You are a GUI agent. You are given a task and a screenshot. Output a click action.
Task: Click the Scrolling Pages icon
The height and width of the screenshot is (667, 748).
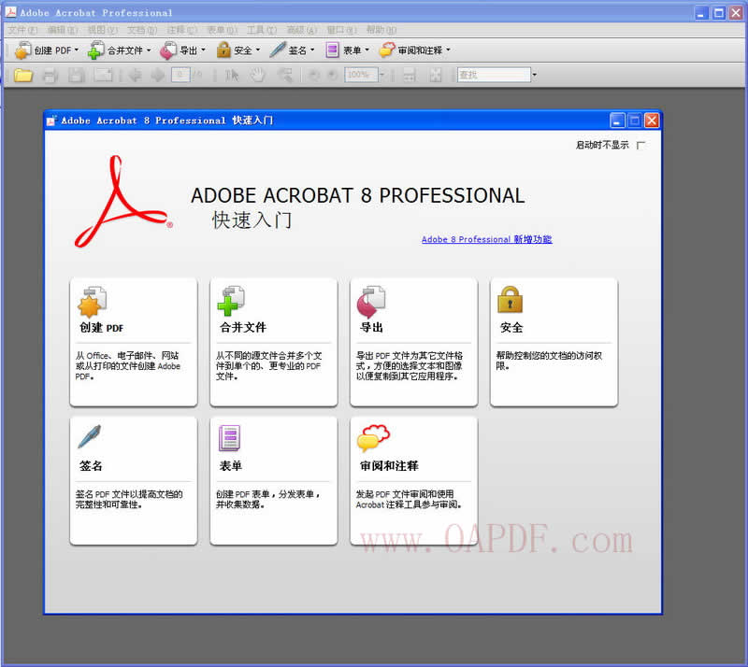410,76
